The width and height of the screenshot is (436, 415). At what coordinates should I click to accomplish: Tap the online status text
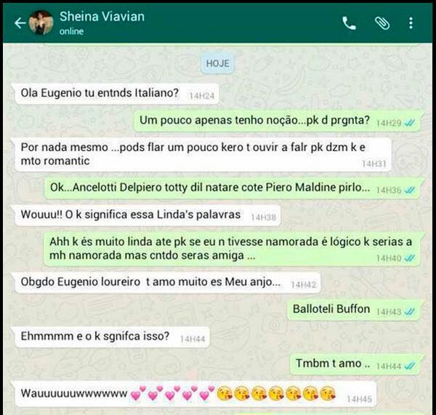tap(71, 31)
